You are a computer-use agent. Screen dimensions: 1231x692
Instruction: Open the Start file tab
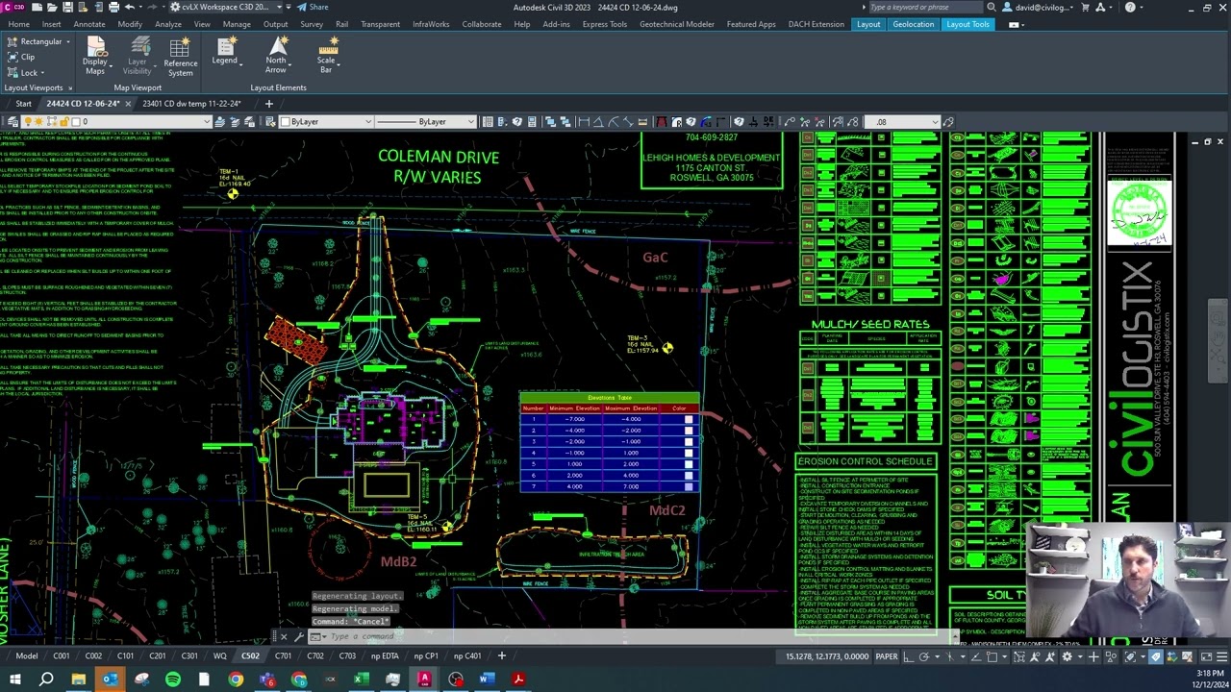click(x=23, y=104)
